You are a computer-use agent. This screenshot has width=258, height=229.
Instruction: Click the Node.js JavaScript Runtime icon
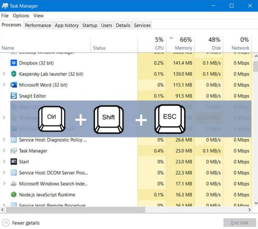(x=14, y=195)
